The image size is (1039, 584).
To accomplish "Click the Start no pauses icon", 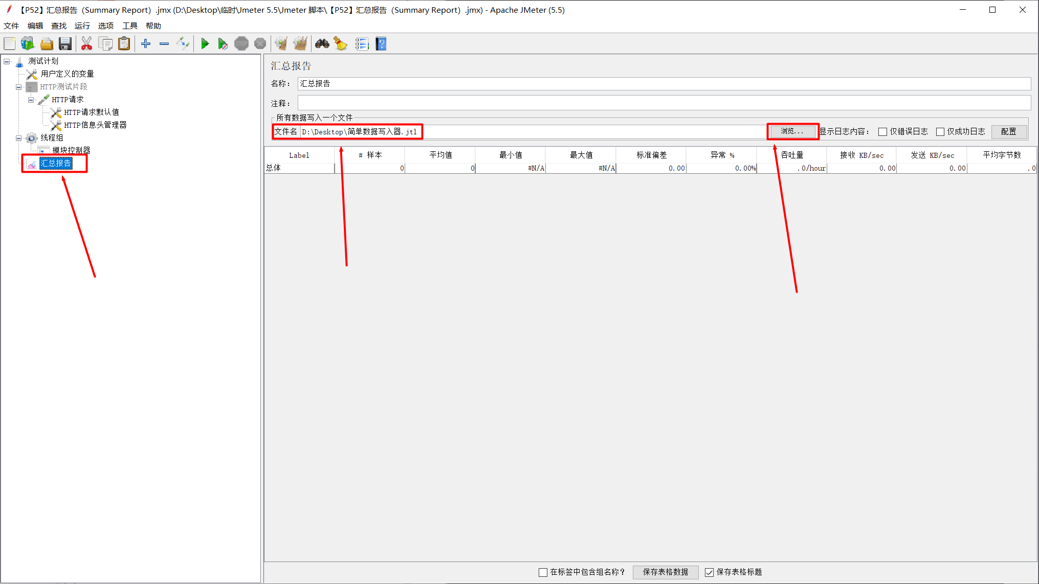I will (223, 44).
